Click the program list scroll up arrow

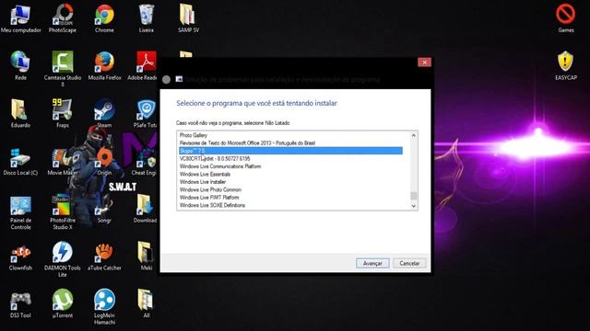pos(414,135)
